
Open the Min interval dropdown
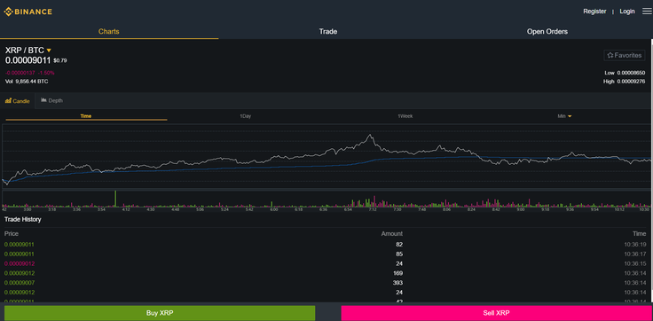tap(564, 116)
